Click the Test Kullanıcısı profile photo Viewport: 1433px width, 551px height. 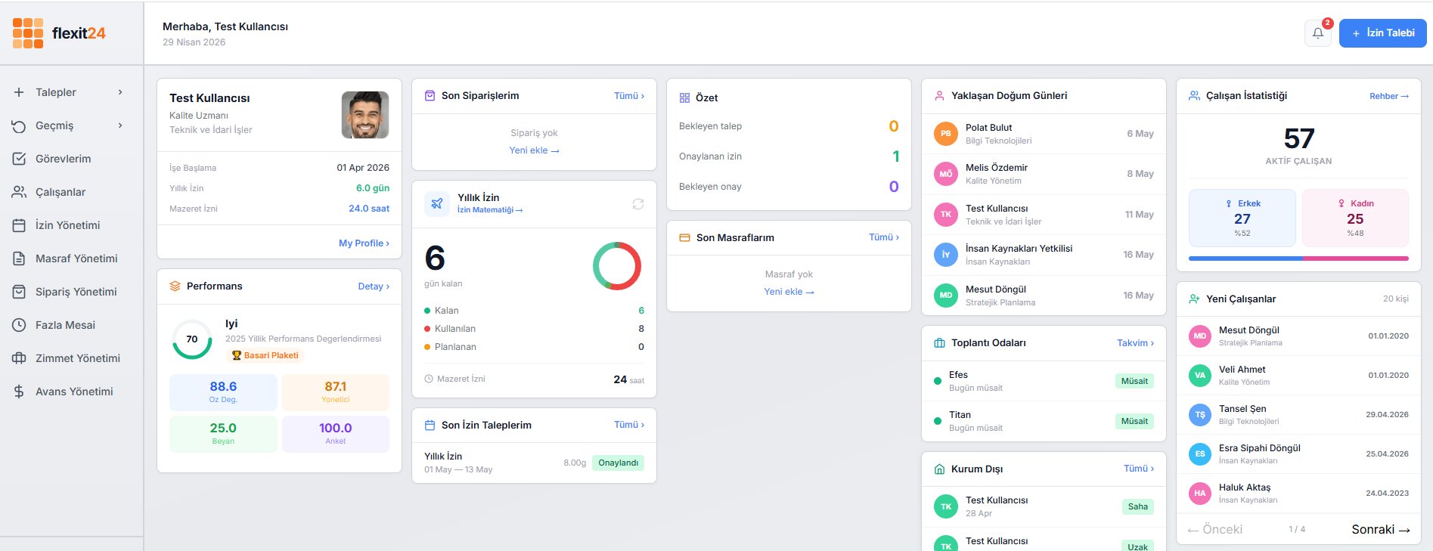(365, 115)
